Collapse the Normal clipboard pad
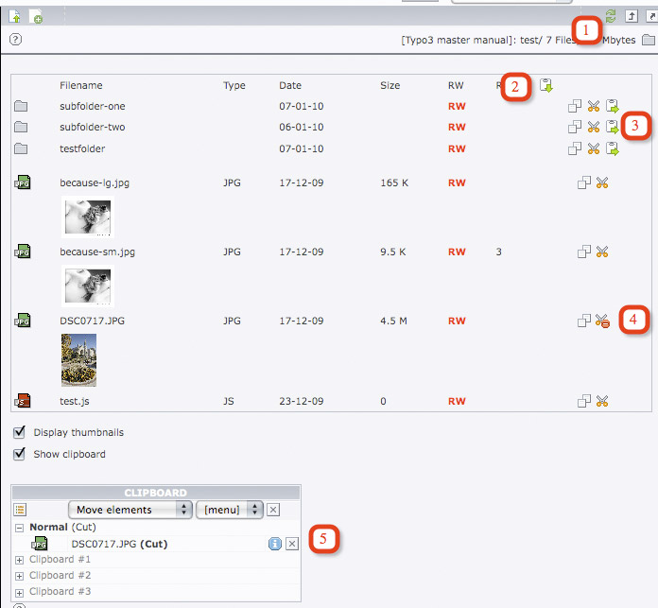 click(20, 528)
